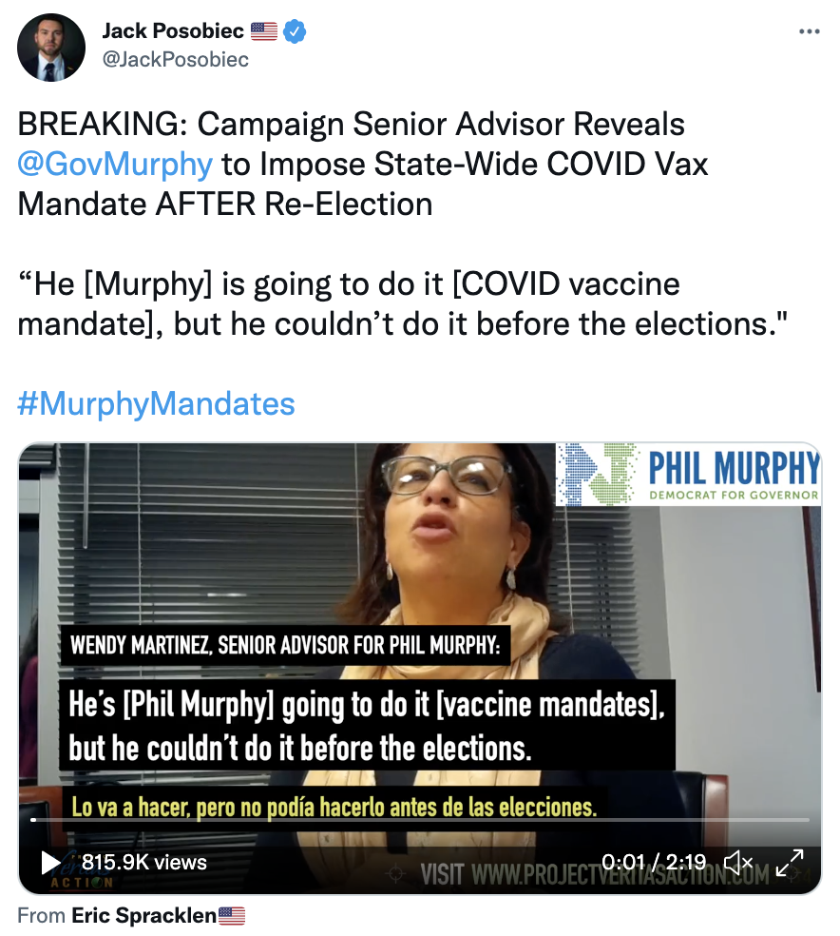Click the blue verified checkmark badge

coord(295,31)
